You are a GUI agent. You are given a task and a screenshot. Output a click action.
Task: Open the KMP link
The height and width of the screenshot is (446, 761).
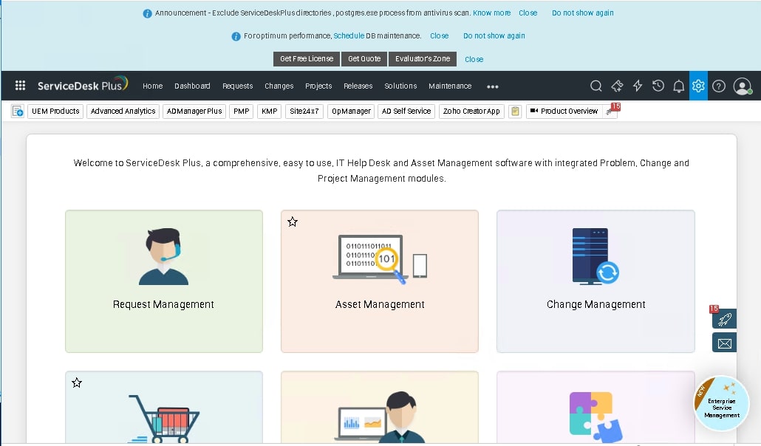tap(270, 111)
